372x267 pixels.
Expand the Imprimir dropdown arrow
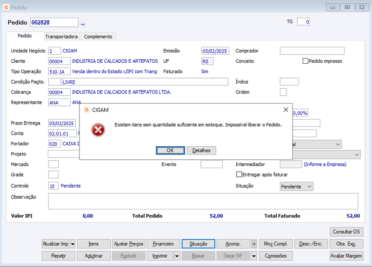[x=177, y=256]
